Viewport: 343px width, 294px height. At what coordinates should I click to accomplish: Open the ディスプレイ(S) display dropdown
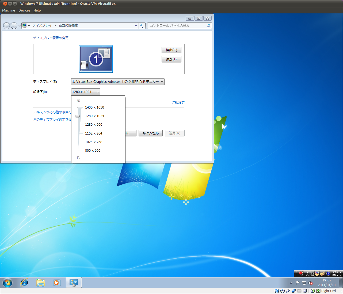coord(118,82)
